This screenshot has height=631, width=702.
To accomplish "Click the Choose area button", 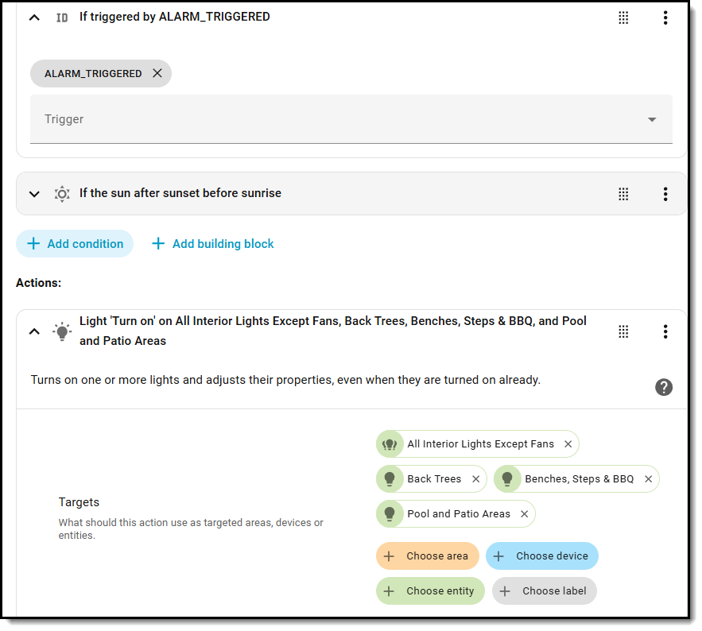I will (x=428, y=556).
